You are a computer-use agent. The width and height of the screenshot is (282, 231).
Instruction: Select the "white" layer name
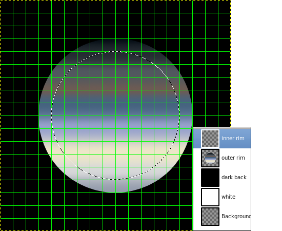click(x=228, y=197)
